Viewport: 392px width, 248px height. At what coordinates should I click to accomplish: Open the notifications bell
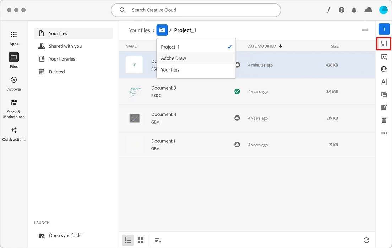pyautogui.click(x=354, y=10)
